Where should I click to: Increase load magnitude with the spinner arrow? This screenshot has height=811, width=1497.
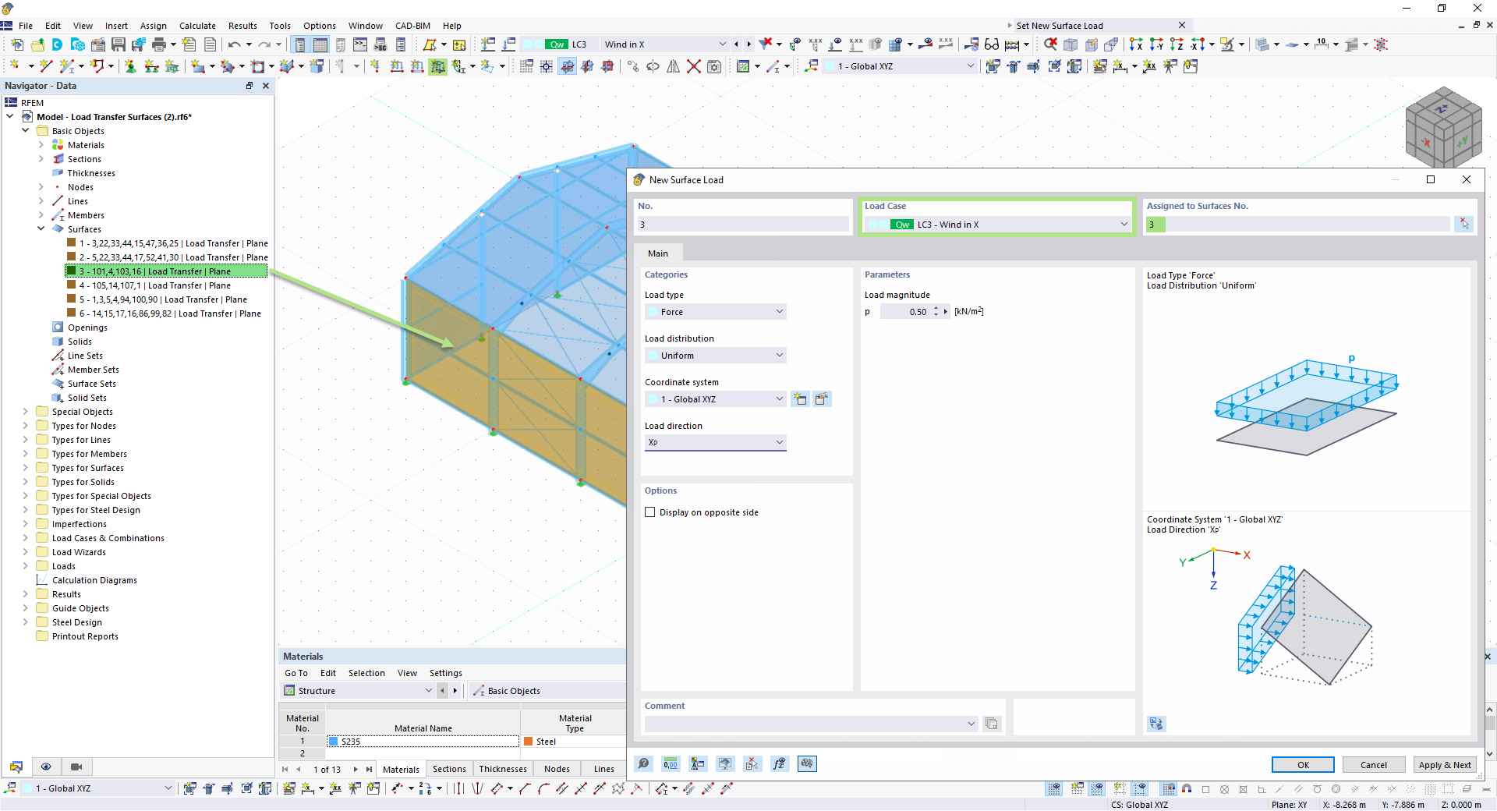[936, 308]
